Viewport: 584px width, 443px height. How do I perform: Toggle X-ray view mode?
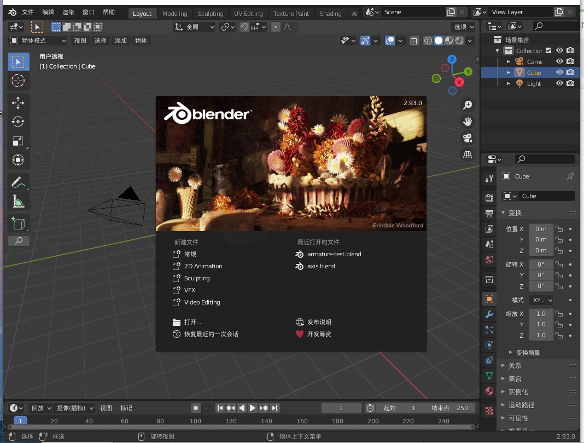[414, 41]
